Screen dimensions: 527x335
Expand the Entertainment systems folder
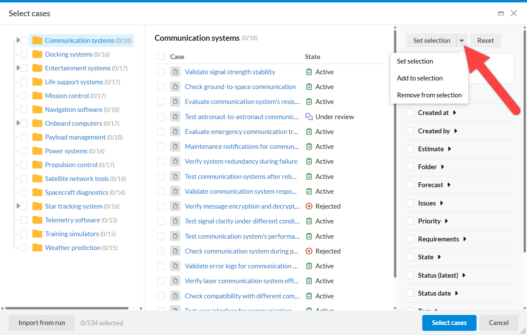point(18,68)
